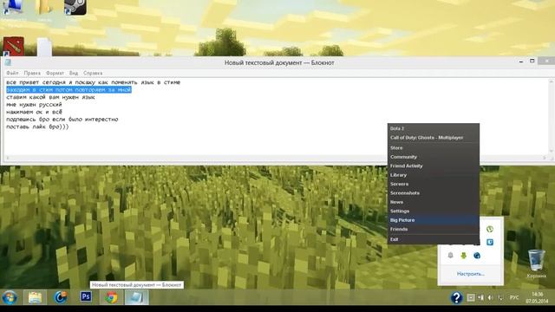Open the Файл menu in Notepad

(12, 73)
